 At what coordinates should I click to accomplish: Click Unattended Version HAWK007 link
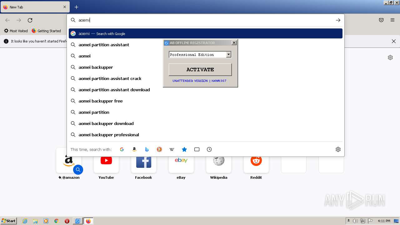point(199,81)
